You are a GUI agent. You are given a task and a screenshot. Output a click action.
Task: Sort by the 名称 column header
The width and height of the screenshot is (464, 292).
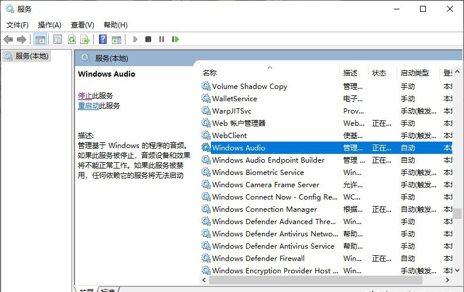click(269, 73)
